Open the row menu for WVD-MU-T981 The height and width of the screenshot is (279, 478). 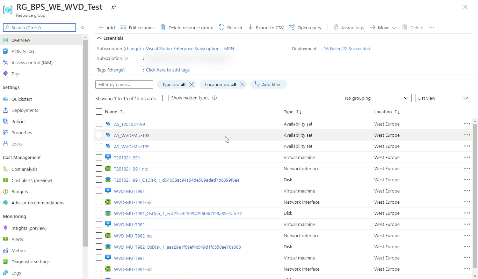pyautogui.click(x=467, y=191)
